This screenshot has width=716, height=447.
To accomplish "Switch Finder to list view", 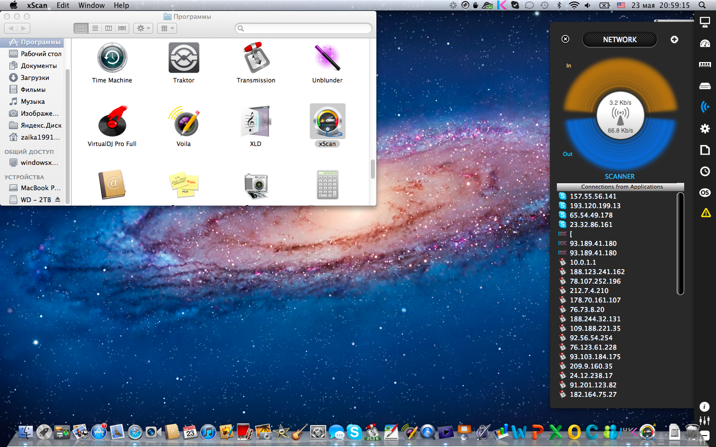I will pos(95,28).
